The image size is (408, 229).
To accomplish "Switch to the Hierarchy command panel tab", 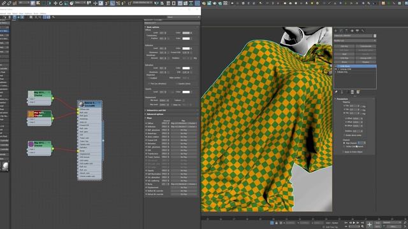I will coord(347,31).
